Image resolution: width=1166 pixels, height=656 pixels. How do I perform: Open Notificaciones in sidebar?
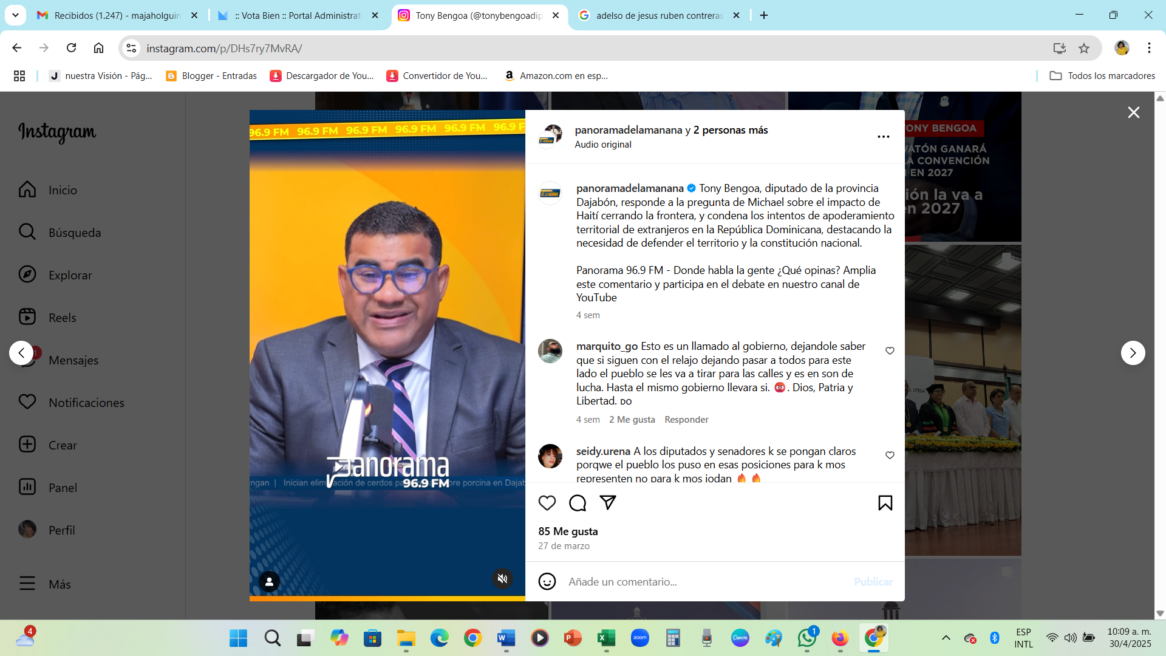pos(71,403)
